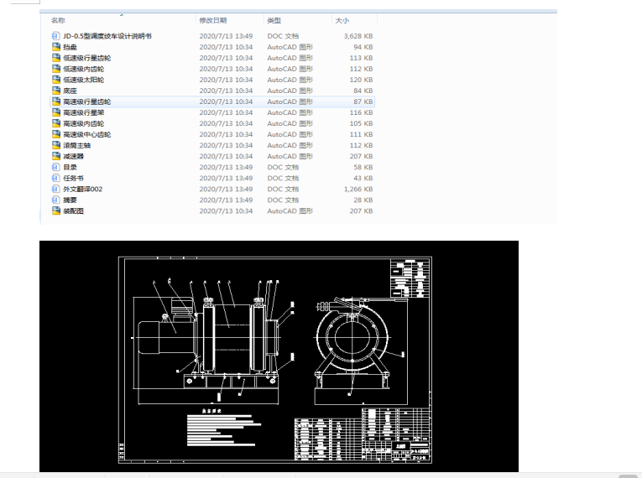Sort by the 大小 column header

(342, 20)
